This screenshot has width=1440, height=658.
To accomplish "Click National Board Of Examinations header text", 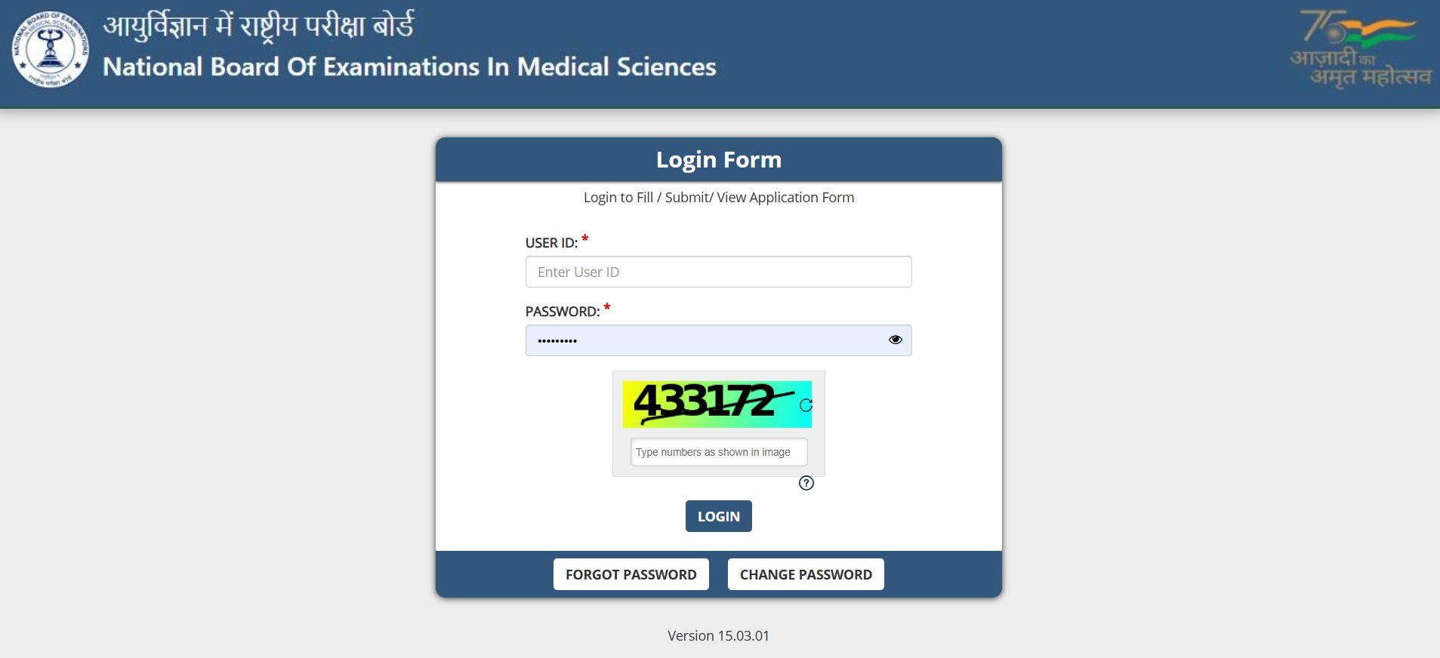I will click(x=409, y=67).
